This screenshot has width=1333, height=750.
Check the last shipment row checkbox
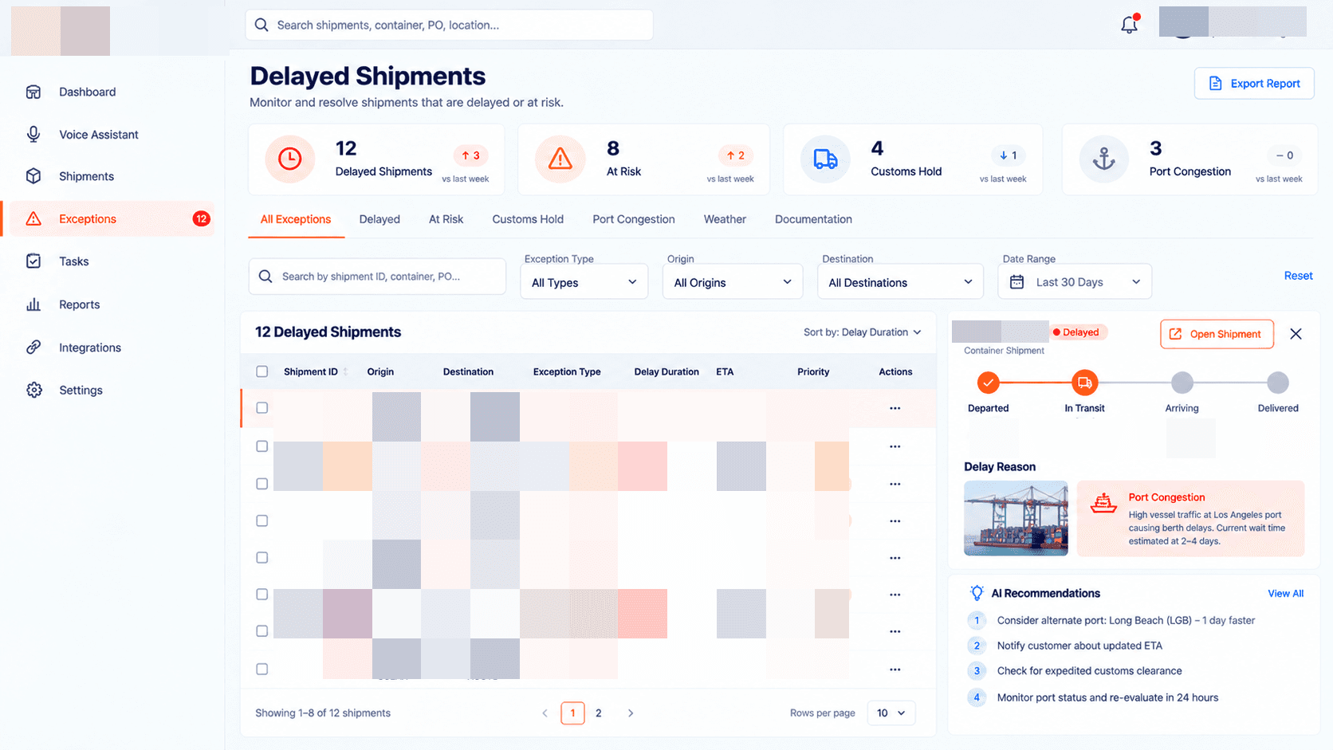261,669
